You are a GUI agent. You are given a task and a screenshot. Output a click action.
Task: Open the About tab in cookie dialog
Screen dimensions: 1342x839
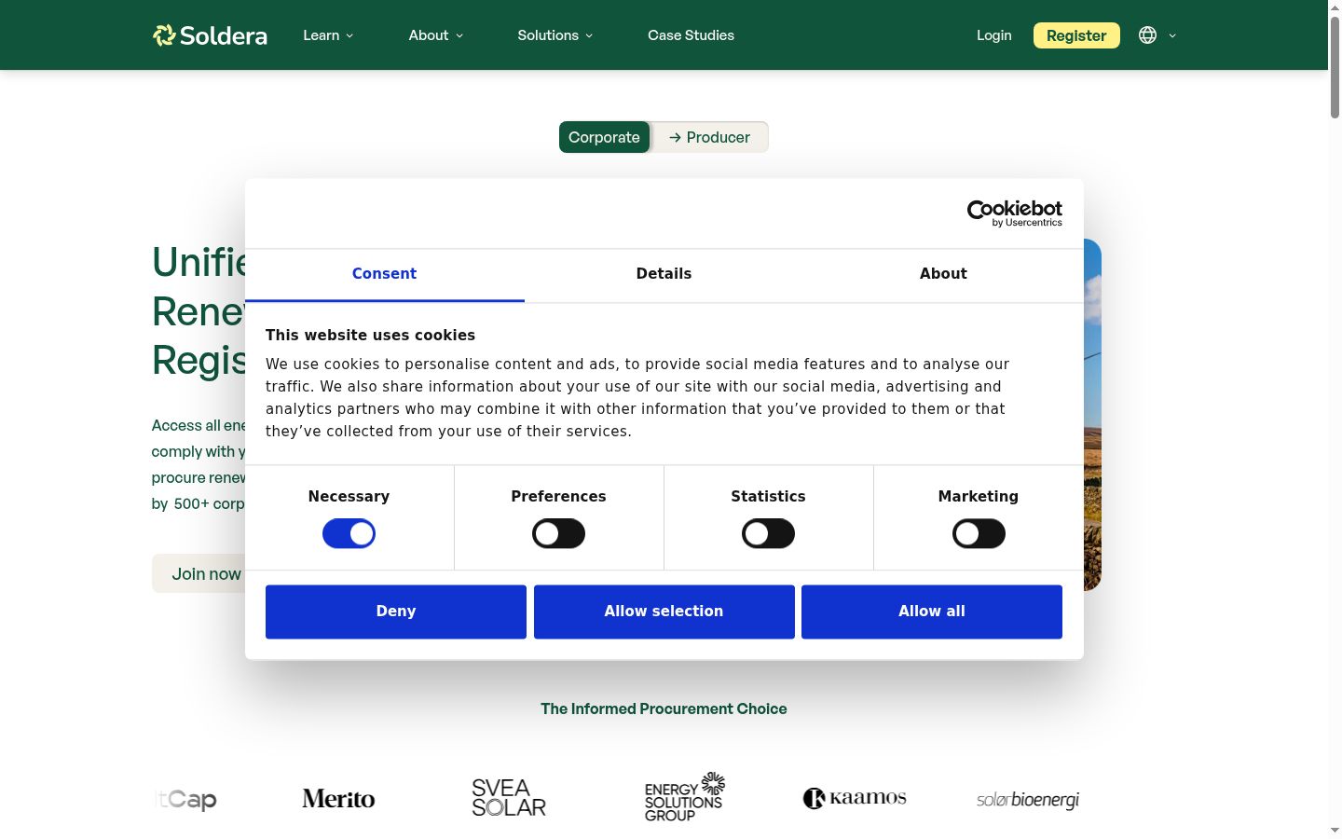[943, 275]
